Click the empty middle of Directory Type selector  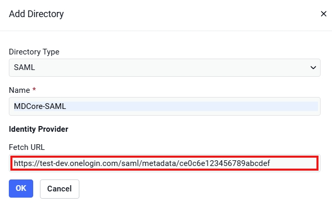tap(170, 67)
